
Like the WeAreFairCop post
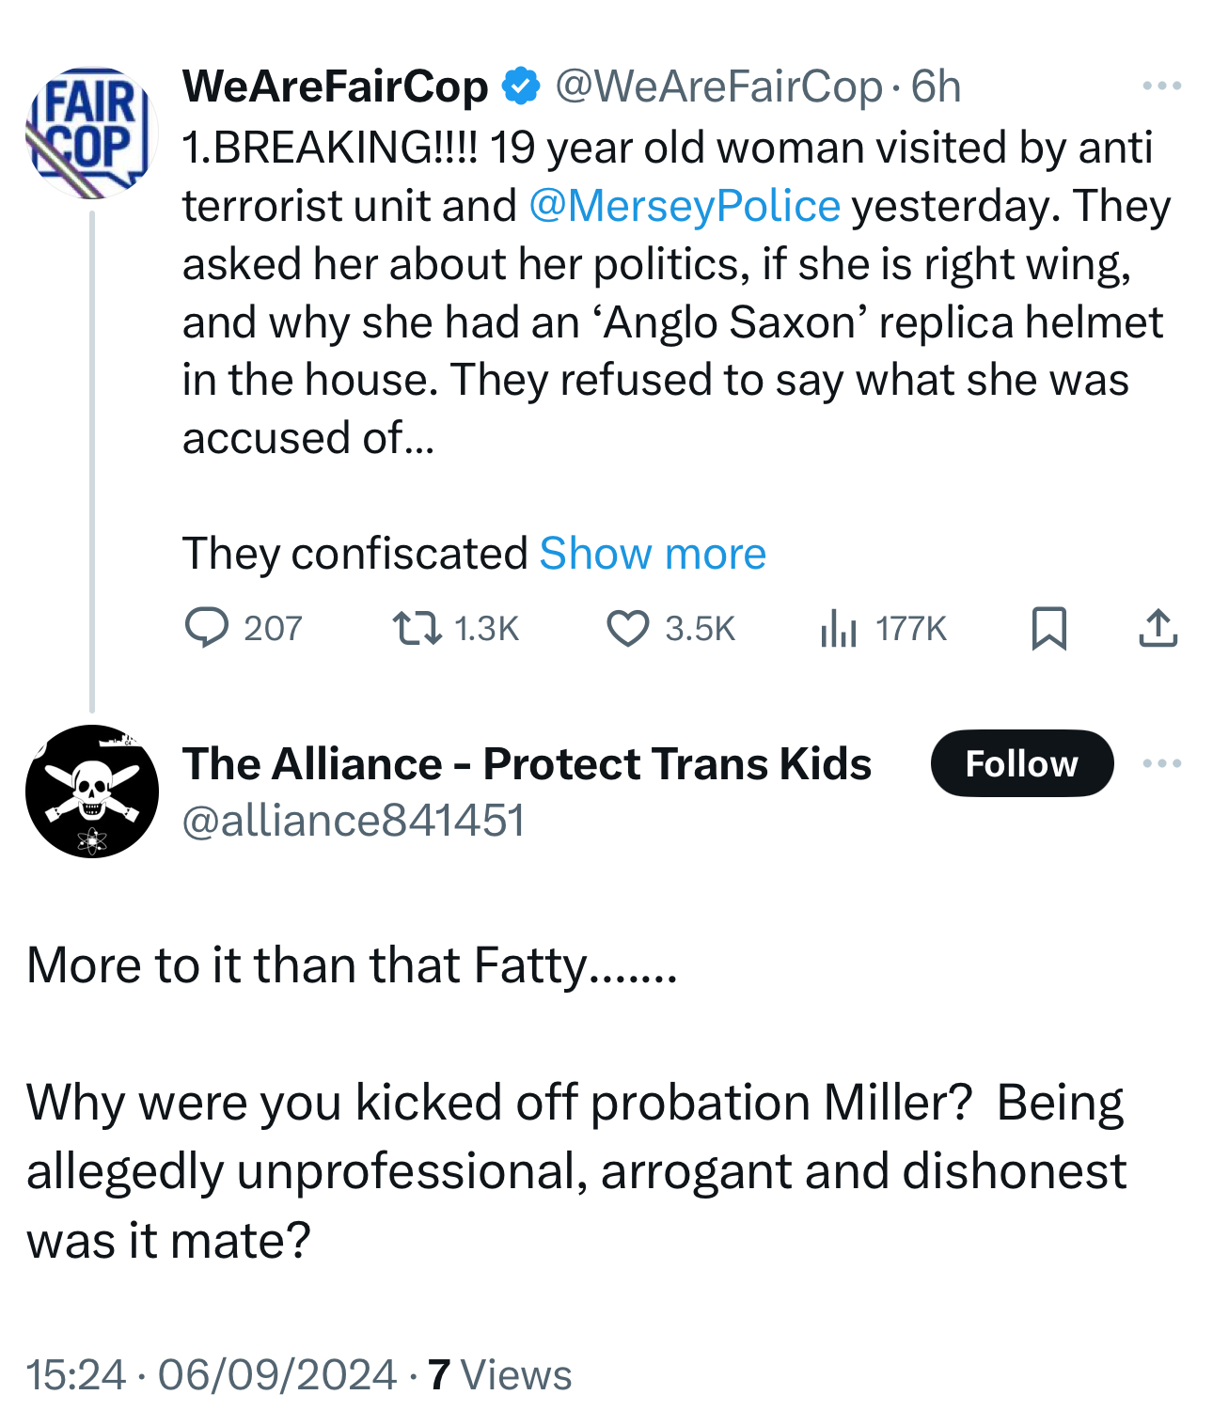627,628
